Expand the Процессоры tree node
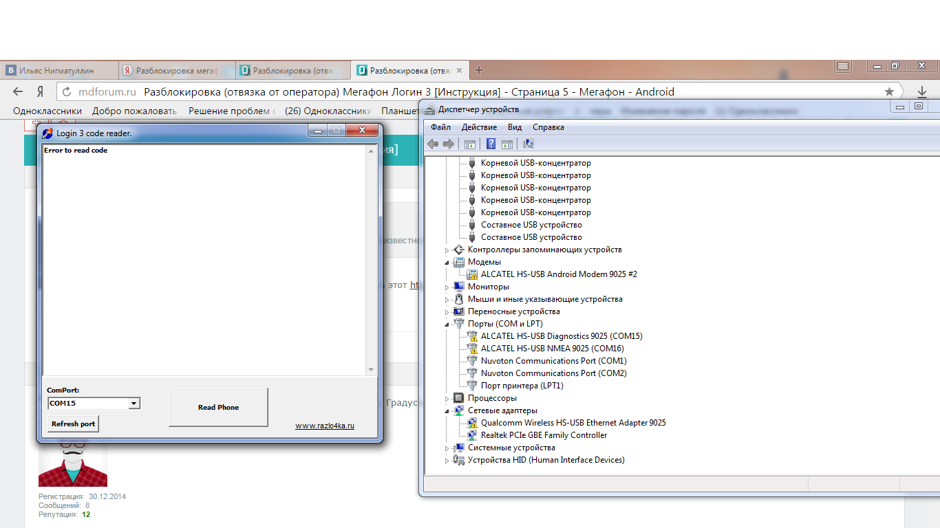 tap(447, 399)
